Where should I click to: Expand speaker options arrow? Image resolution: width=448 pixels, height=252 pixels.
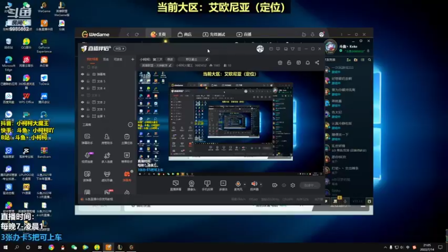point(261,184)
